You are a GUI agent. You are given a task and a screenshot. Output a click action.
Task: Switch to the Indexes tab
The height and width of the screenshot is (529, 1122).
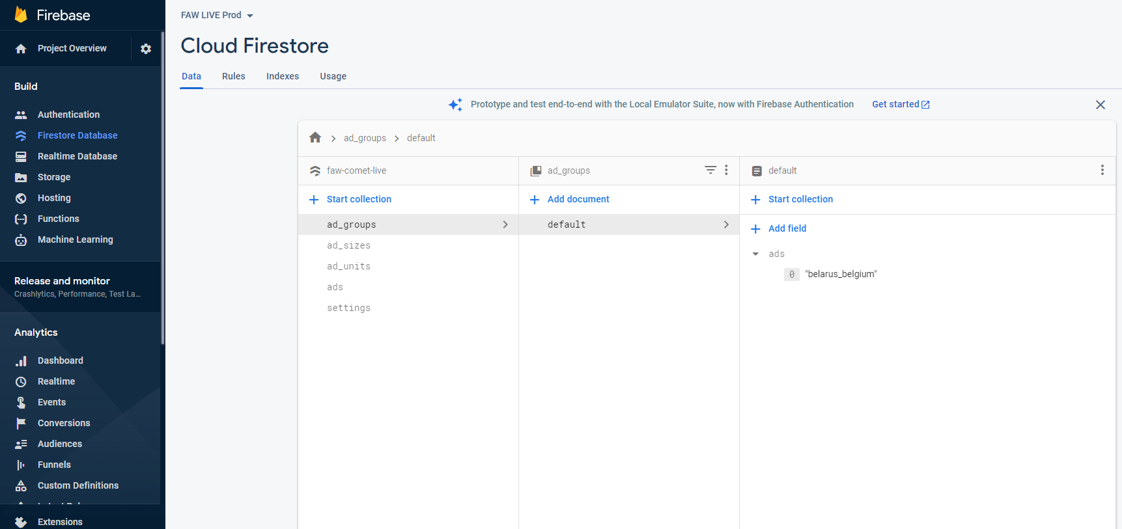(283, 76)
